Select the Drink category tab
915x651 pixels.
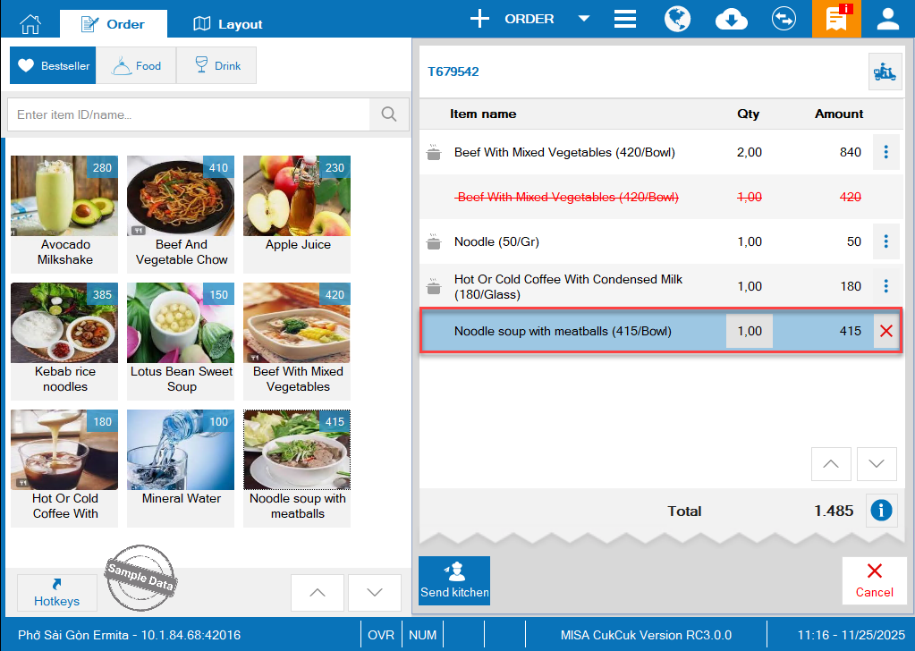pyautogui.click(x=216, y=65)
